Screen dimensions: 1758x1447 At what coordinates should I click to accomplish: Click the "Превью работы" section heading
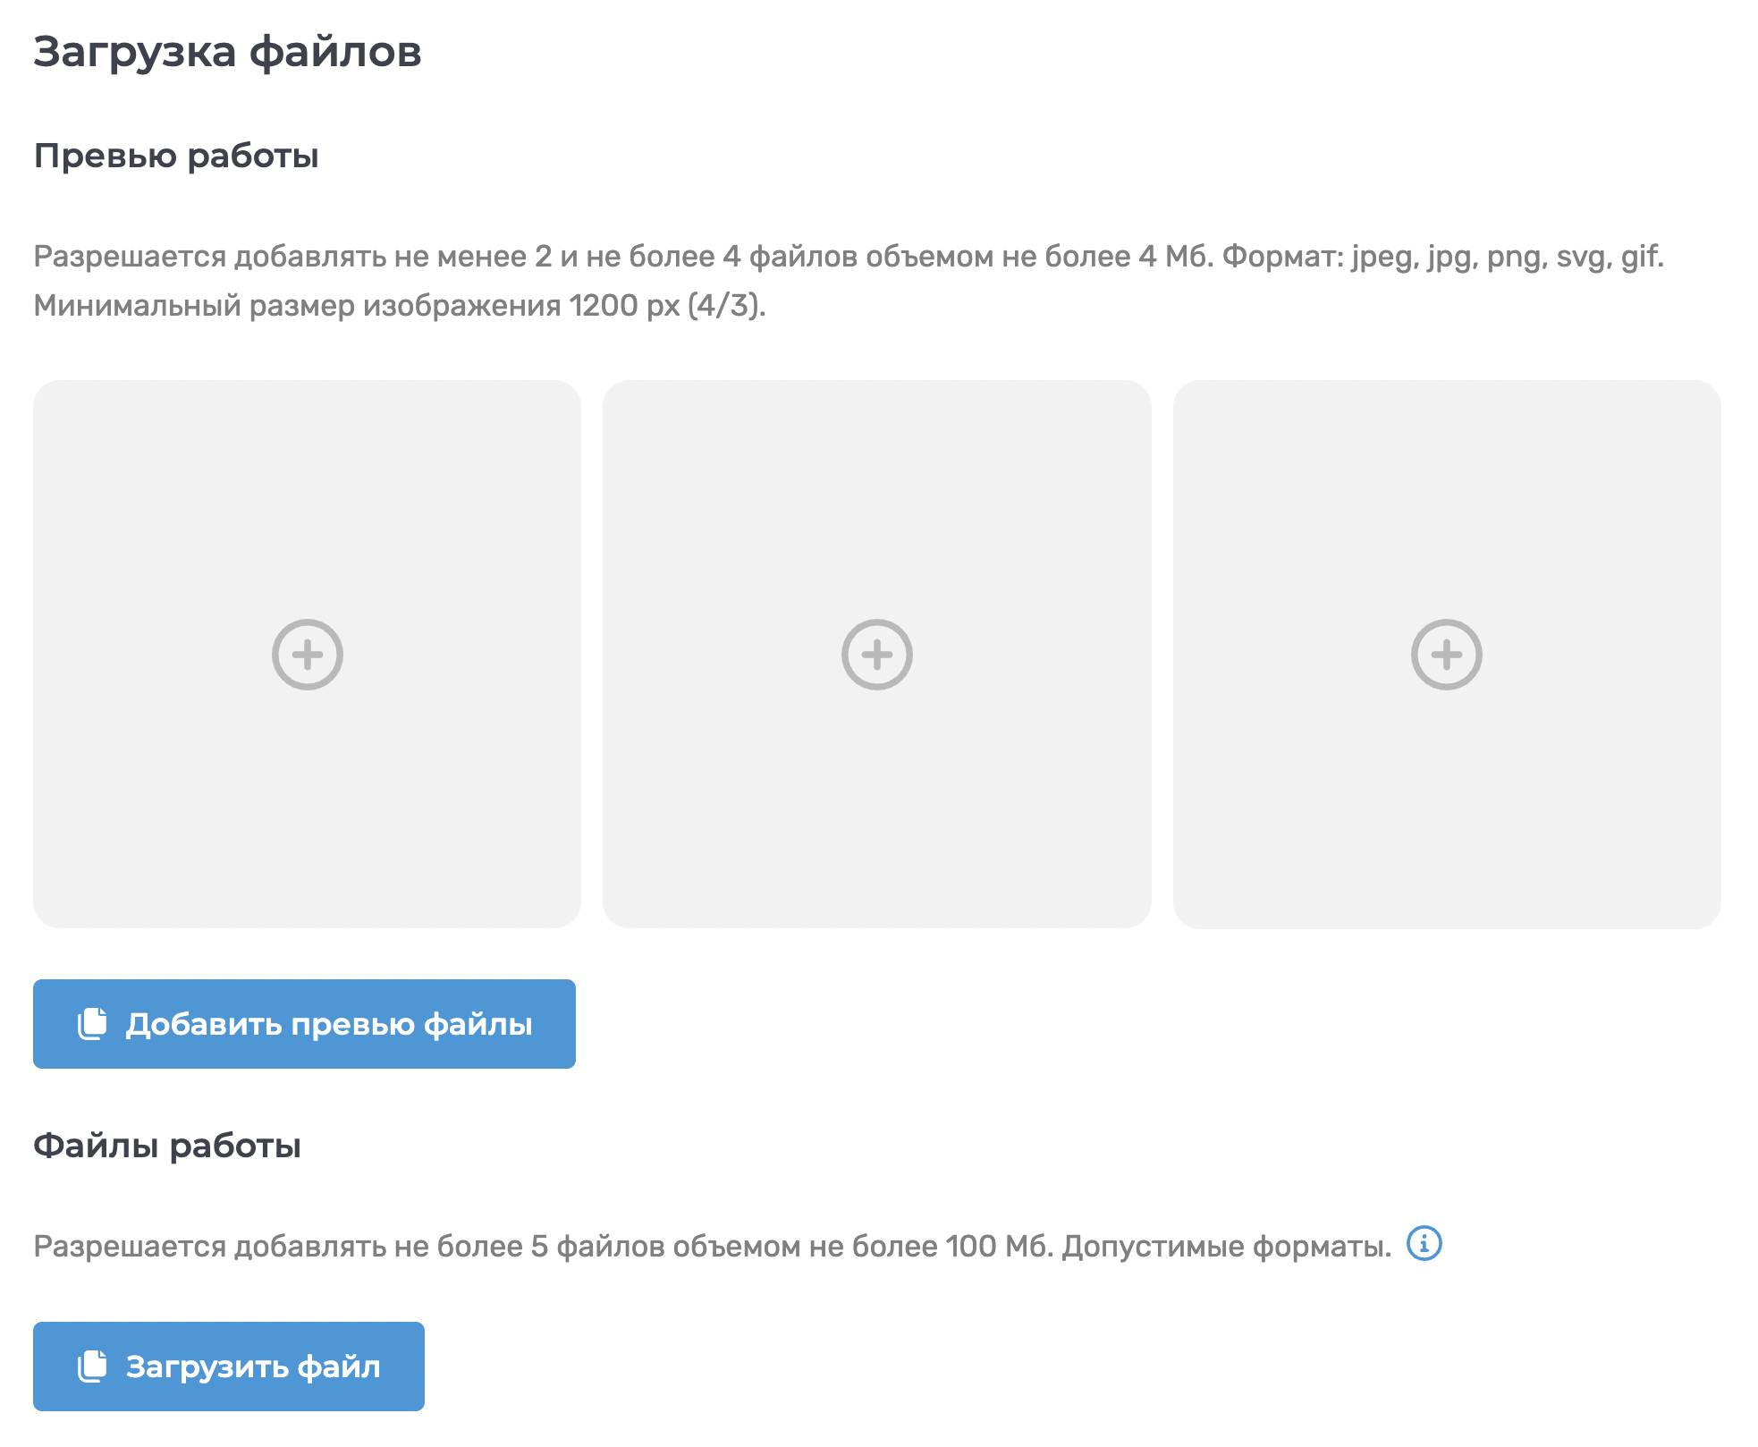176,156
